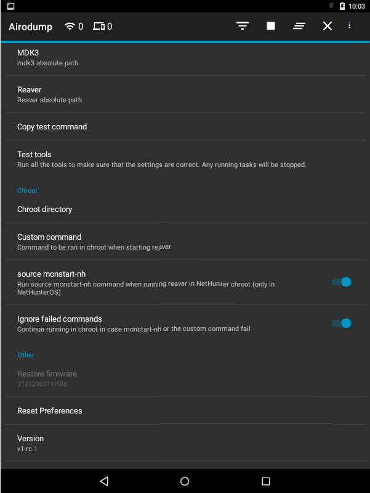Tap the recent apps square button

pos(266,481)
